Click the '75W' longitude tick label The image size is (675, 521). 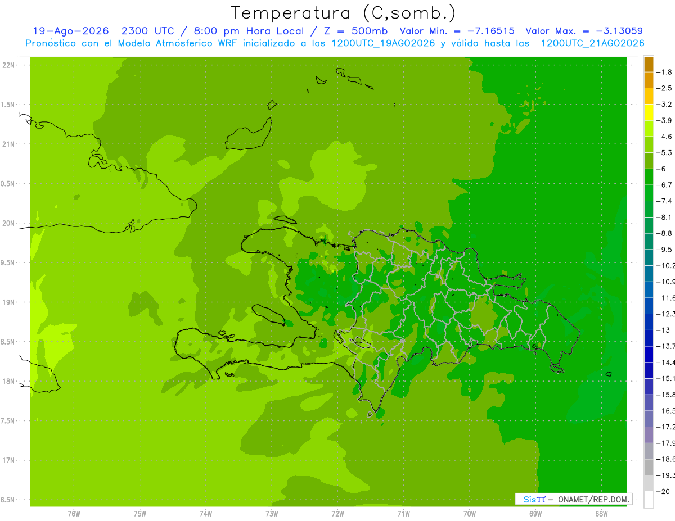(140, 513)
